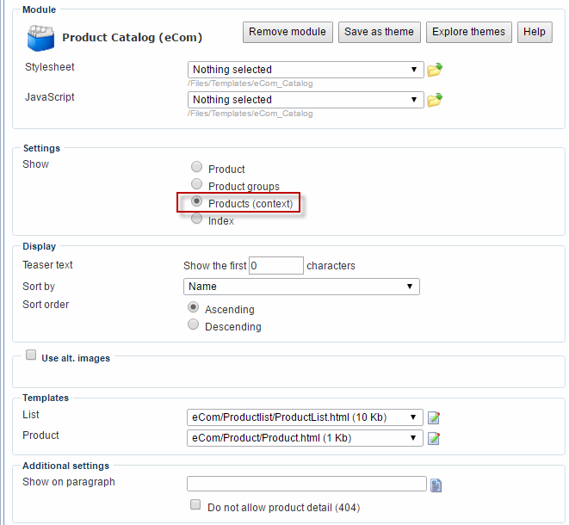Open the List template dropdown
Image resolution: width=569 pixels, height=525 pixels.
[x=306, y=417]
